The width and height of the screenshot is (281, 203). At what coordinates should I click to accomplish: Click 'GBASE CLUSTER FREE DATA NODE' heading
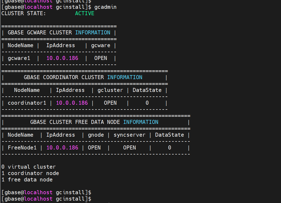point(75,122)
